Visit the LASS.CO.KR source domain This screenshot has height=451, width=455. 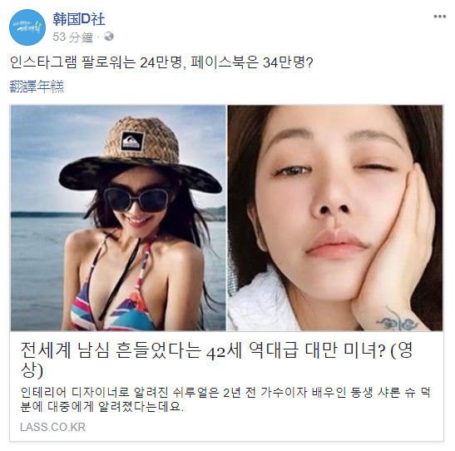coord(52,427)
